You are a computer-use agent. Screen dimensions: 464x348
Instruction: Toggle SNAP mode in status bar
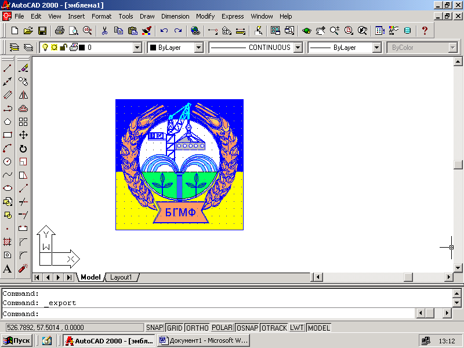pyautogui.click(x=154, y=328)
